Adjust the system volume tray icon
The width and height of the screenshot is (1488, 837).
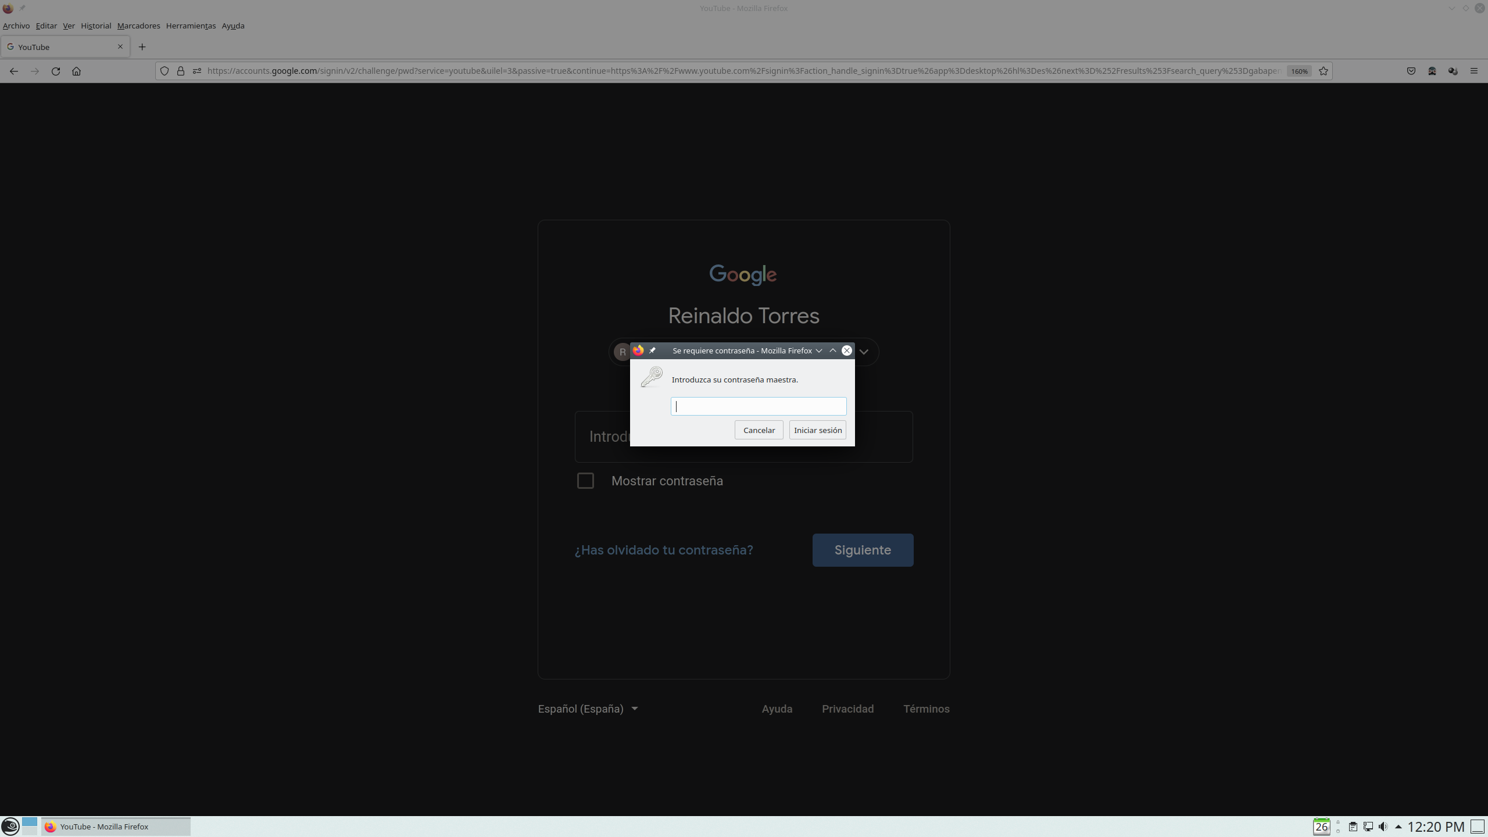tap(1383, 827)
